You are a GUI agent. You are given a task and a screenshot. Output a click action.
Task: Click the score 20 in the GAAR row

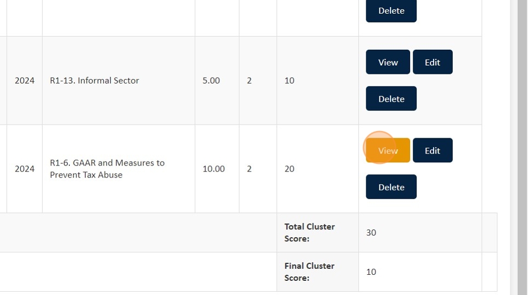(289, 169)
